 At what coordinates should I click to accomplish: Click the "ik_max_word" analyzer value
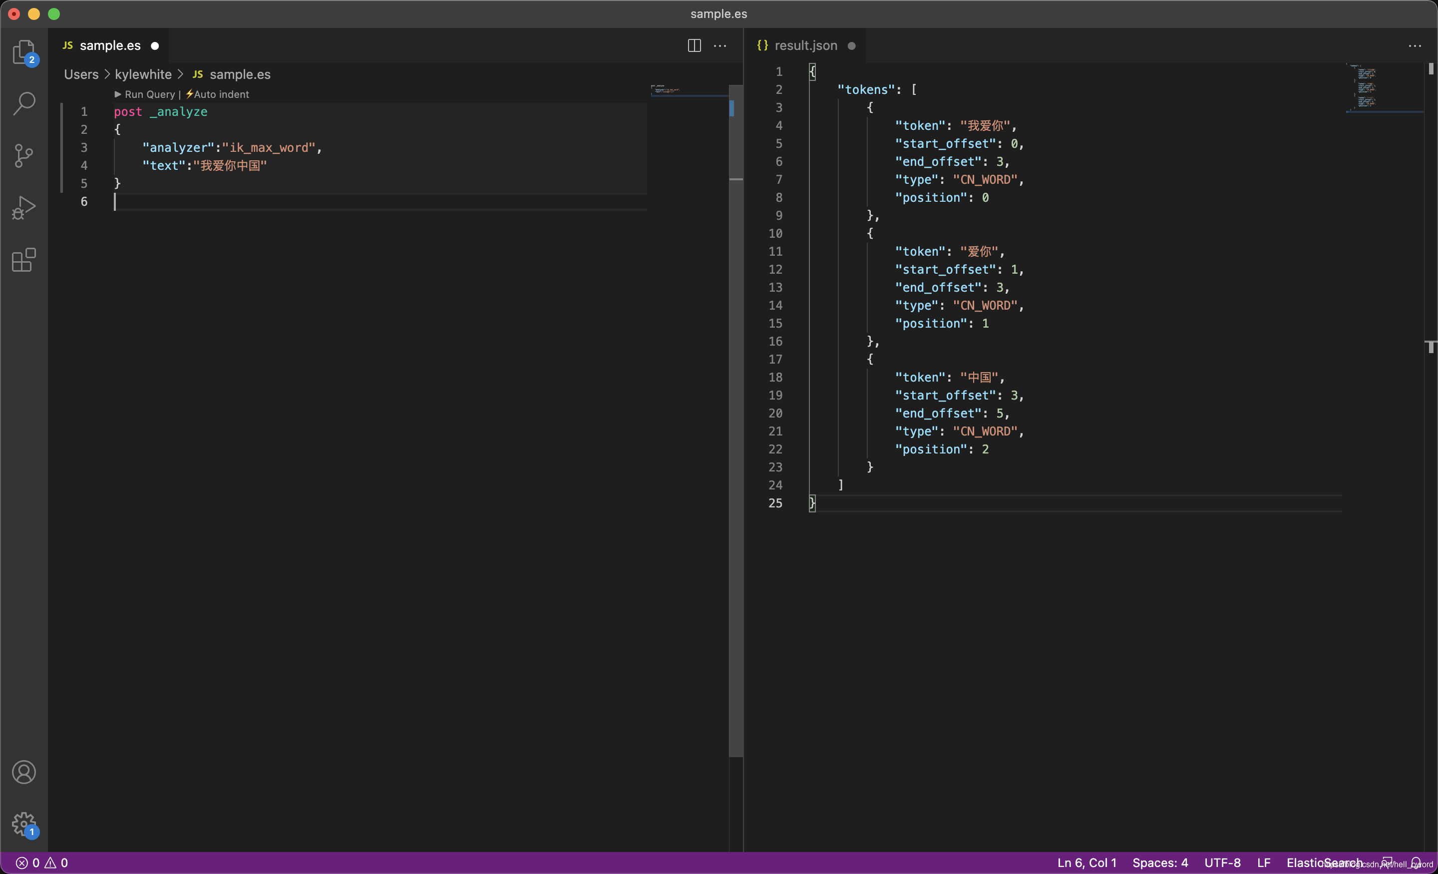pos(269,148)
